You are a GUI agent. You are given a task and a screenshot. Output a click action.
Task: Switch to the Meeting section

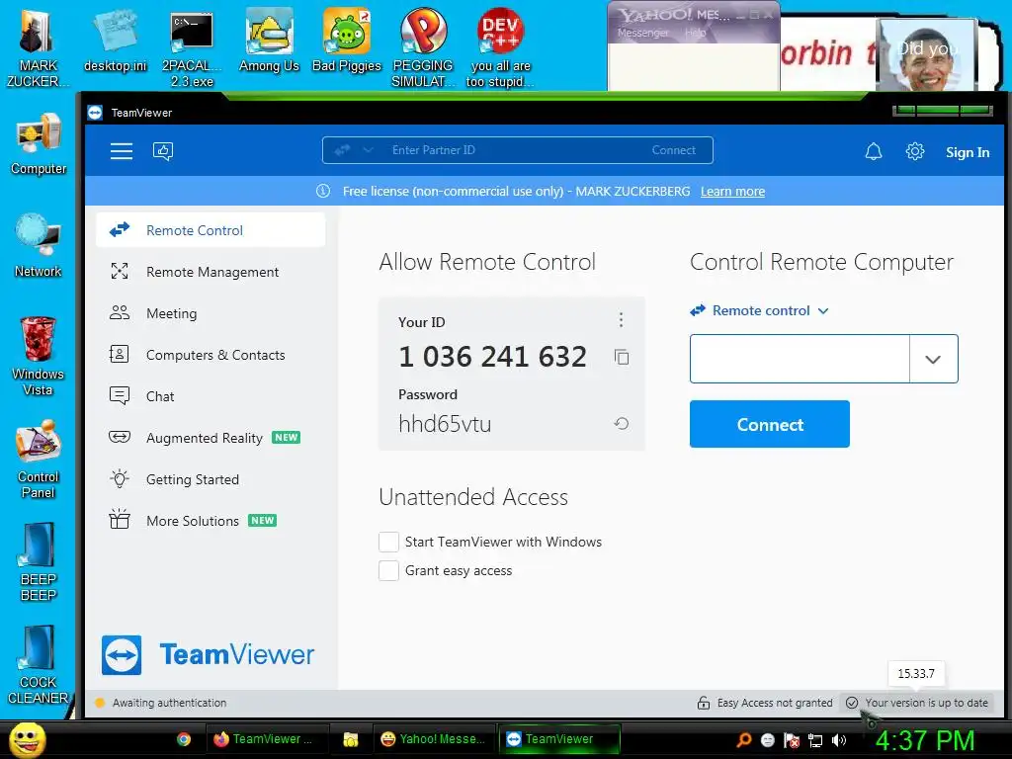211,313
